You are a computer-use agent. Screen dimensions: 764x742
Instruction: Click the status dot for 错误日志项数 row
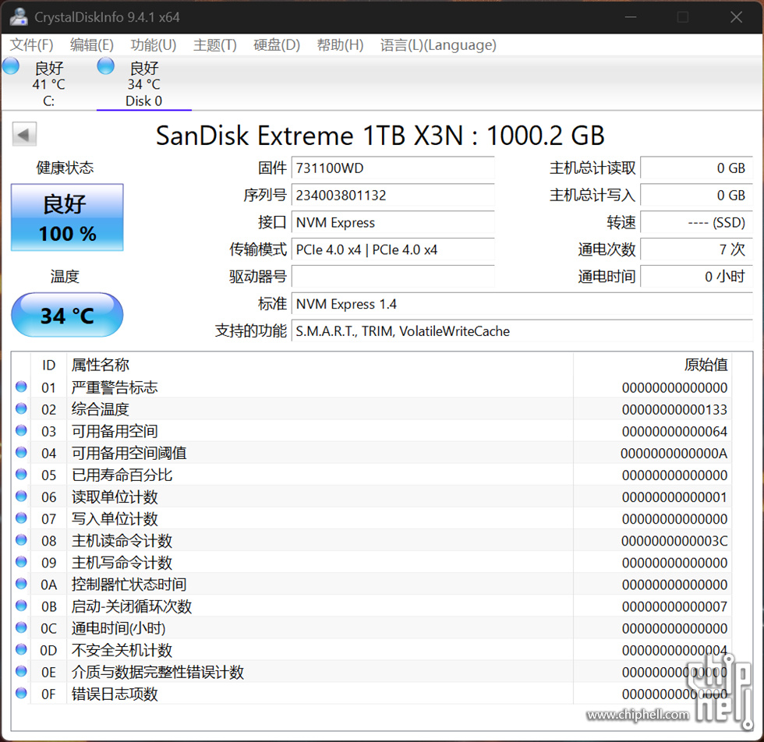pyautogui.click(x=21, y=693)
